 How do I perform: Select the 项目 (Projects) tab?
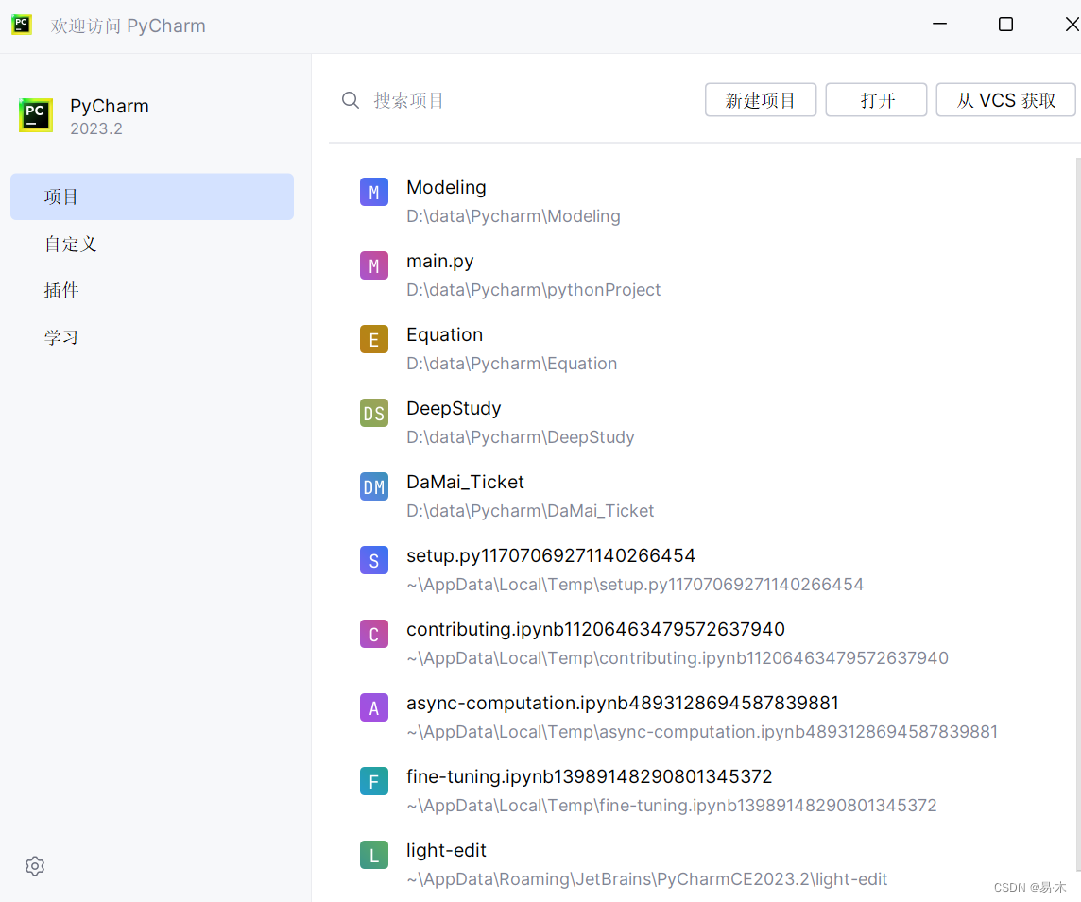(x=152, y=197)
